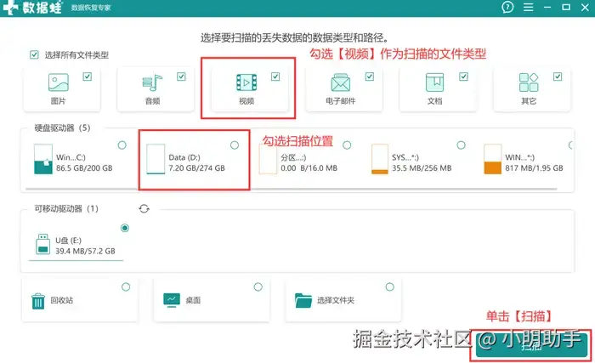Click the 文档 document icon
The image size is (595, 363).
click(x=434, y=82)
